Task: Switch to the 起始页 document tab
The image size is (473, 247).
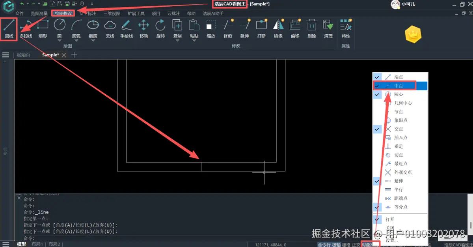Action: [x=23, y=55]
